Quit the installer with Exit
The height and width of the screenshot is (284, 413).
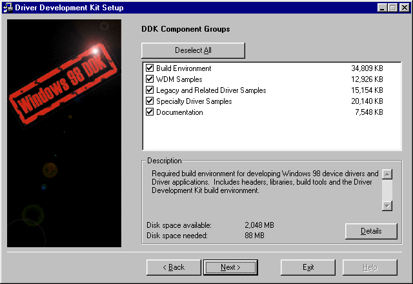pos(308,267)
